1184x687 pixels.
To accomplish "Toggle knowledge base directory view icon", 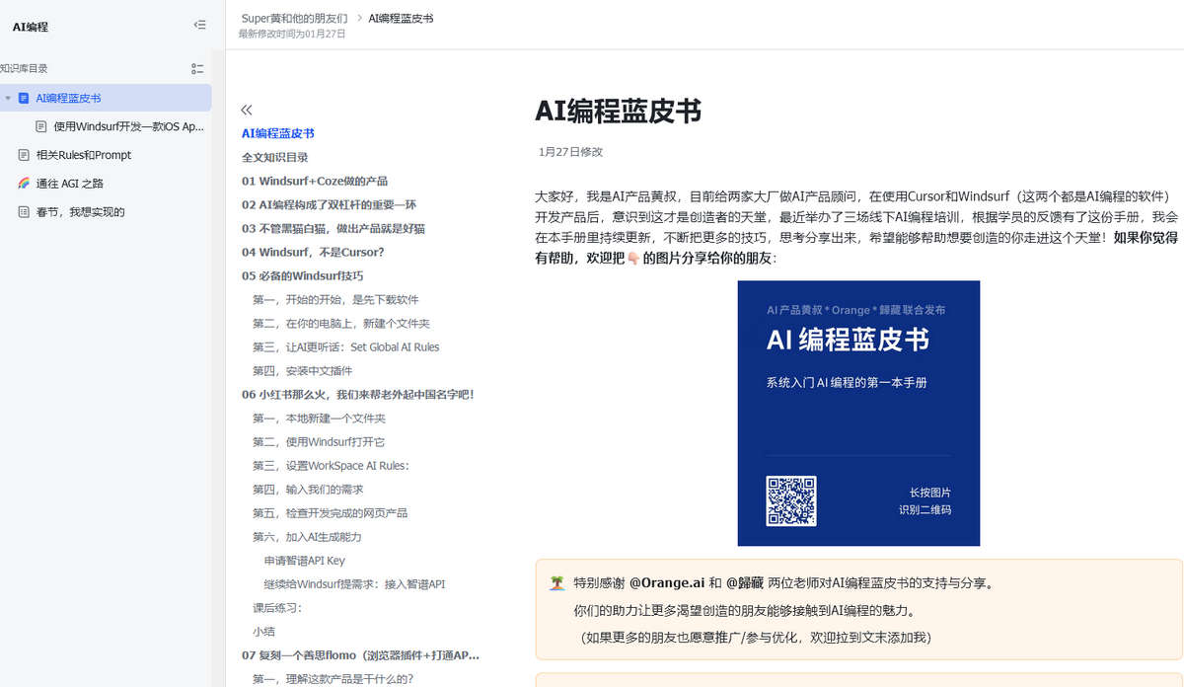I will [197, 69].
